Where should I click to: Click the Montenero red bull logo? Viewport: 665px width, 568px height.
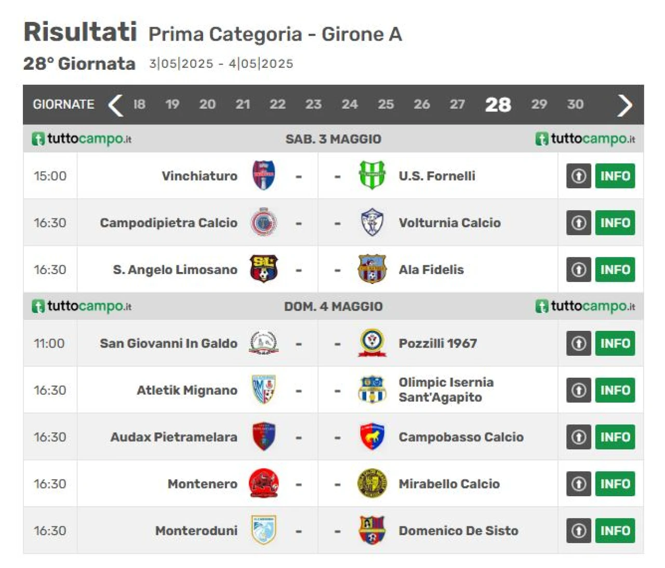(264, 483)
